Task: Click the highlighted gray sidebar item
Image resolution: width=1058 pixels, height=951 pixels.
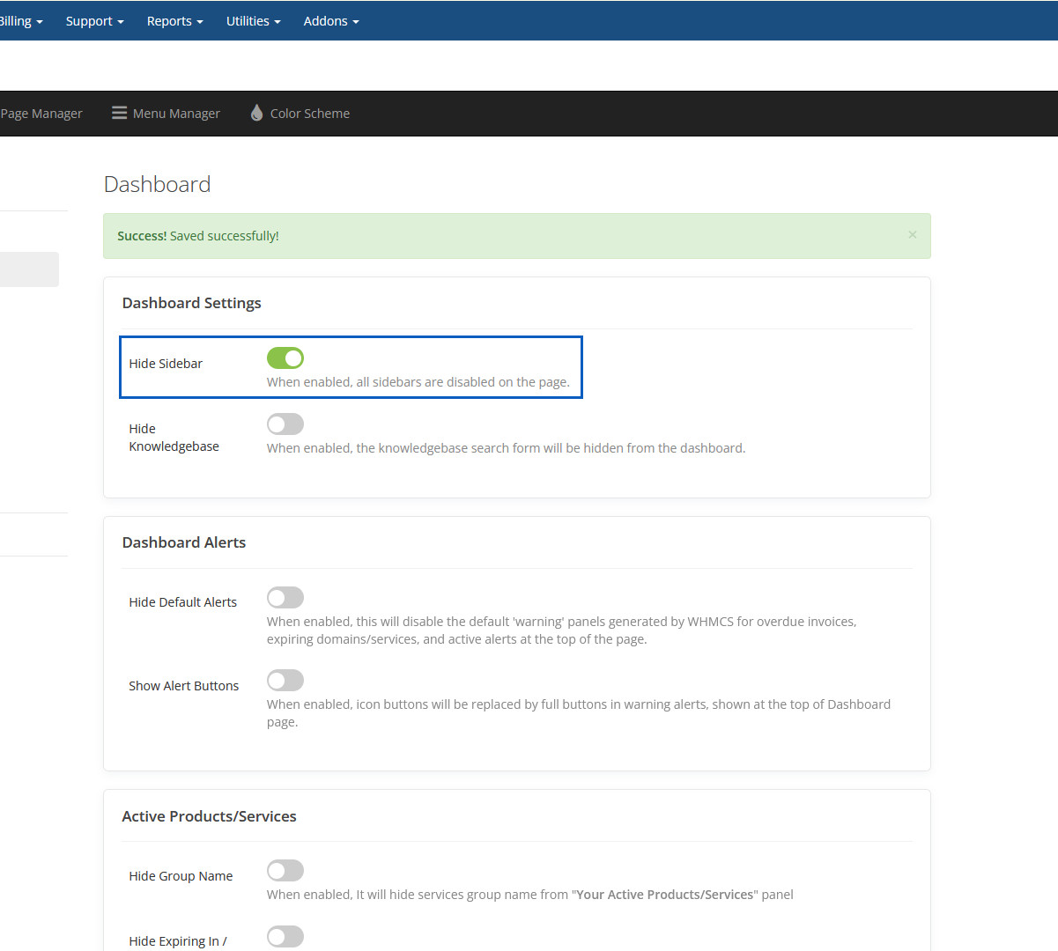Action: coord(28,269)
